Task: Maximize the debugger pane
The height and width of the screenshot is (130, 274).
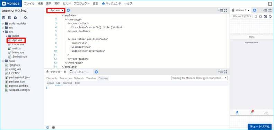Action: (x=226, y=72)
